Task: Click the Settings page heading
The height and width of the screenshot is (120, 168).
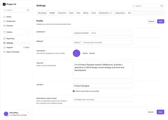Action: [41, 6]
